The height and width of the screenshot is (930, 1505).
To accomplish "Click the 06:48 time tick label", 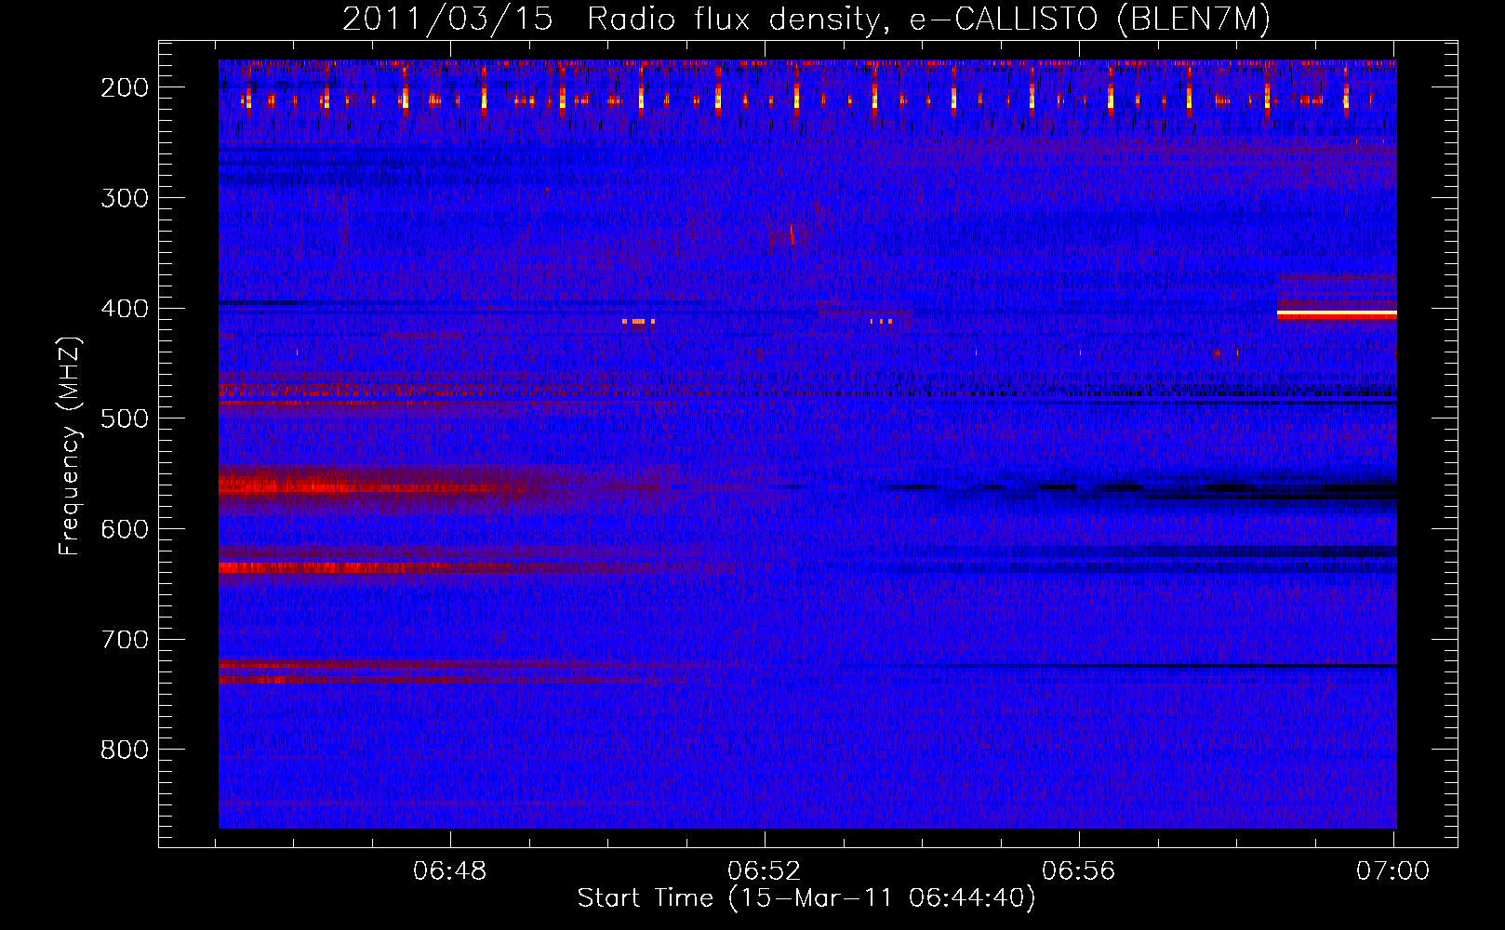I will coord(450,871).
